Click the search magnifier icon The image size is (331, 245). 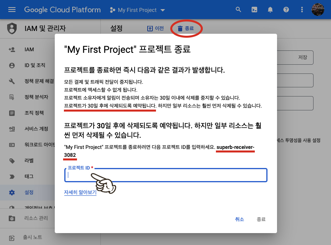tap(239, 10)
